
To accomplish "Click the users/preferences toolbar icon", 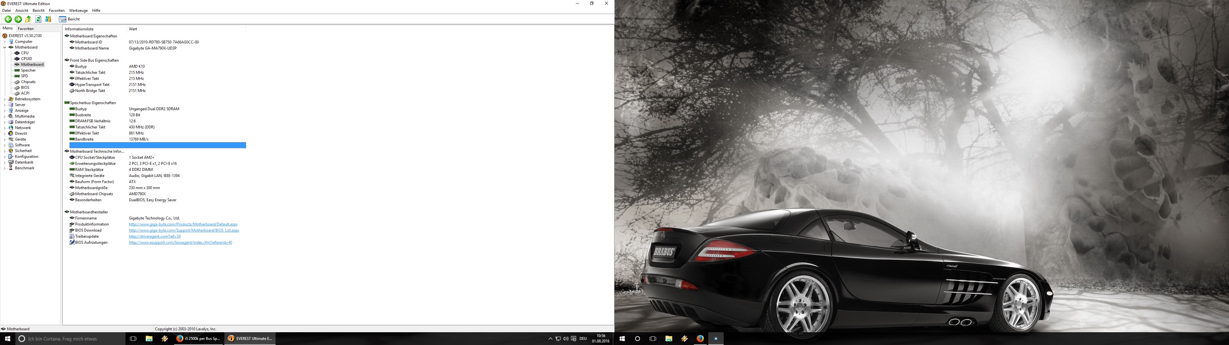I will (x=48, y=19).
